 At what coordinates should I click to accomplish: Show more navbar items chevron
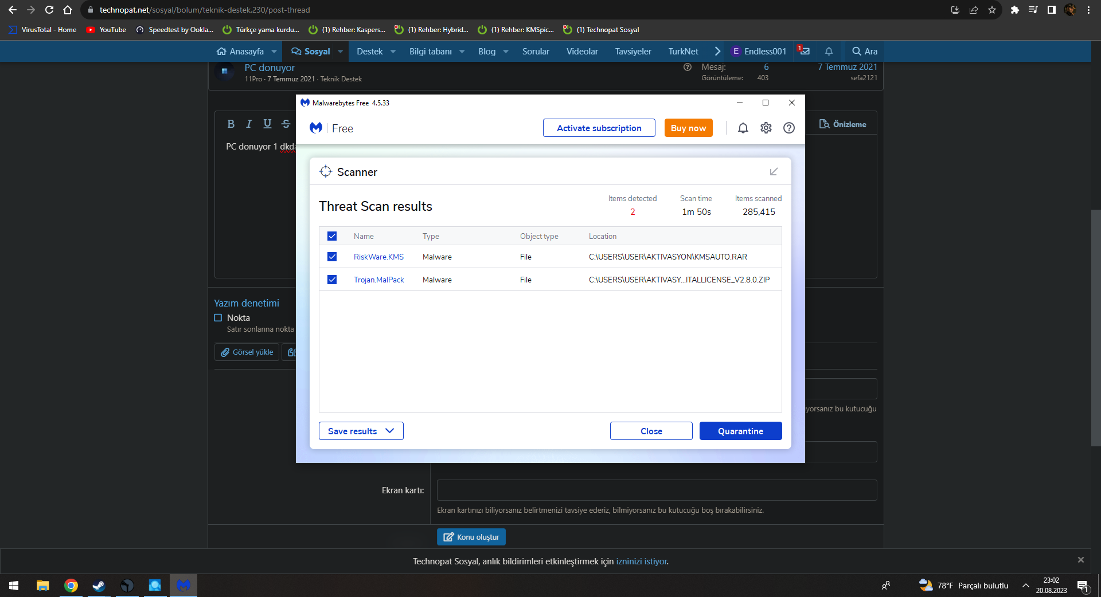click(x=717, y=52)
